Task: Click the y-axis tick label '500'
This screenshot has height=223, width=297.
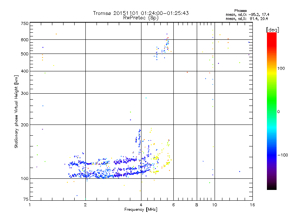Action: click(x=25, y=54)
